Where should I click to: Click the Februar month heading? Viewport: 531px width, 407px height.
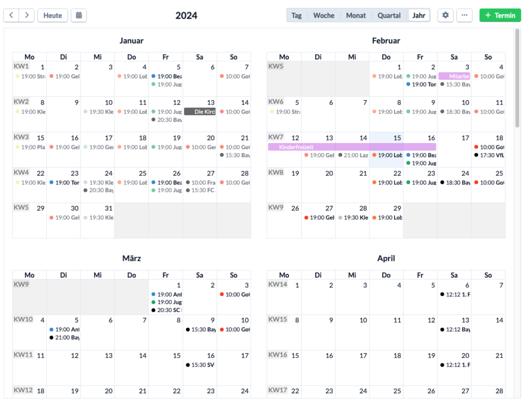(x=386, y=40)
